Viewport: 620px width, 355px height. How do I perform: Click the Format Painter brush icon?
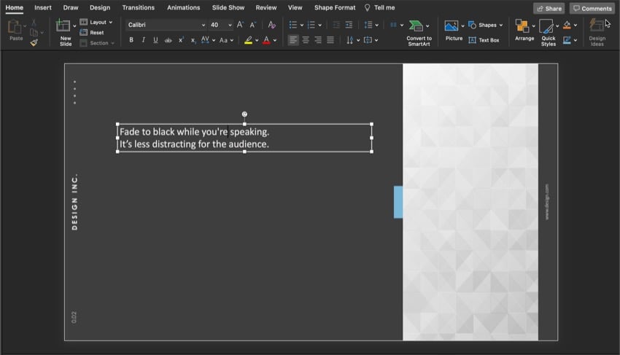coord(34,42)
